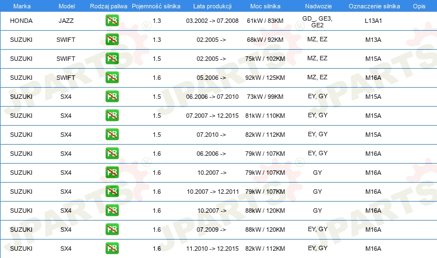Click the 92kW / 125KM power cell

265,78
